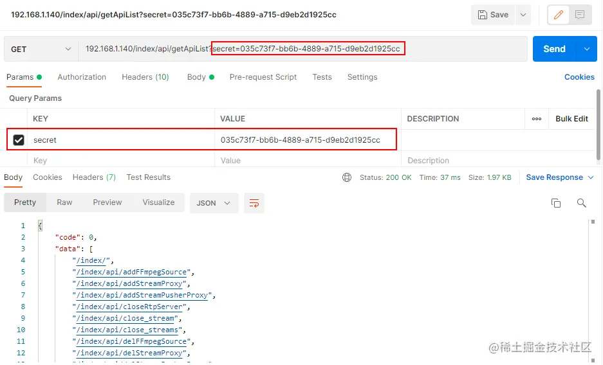
Task: Click the copy response icon
Action: coord(555,203)
